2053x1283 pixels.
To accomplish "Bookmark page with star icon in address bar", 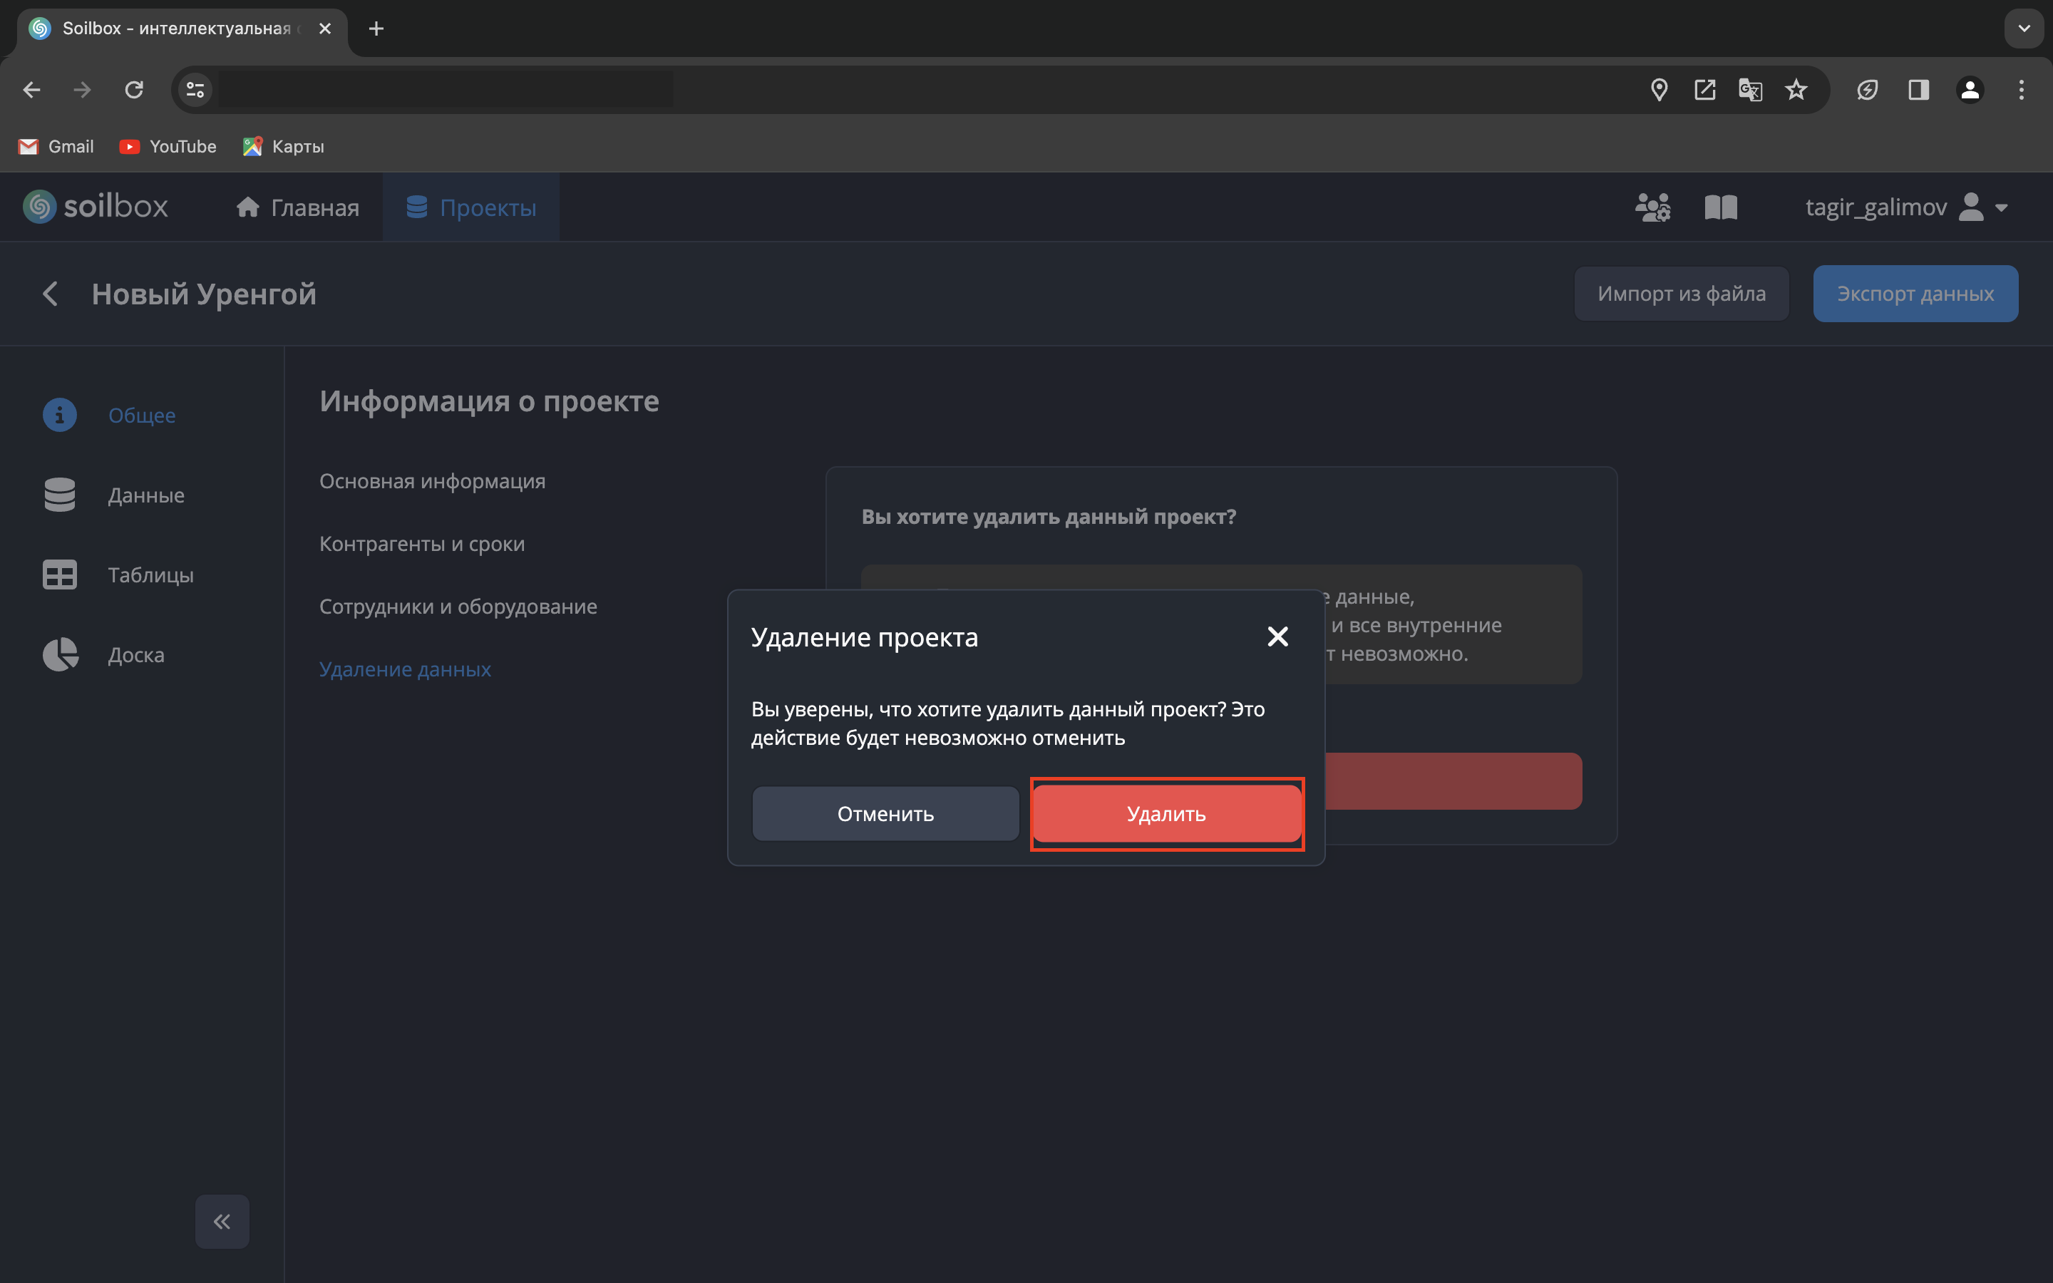I will click(x=1796, y=90).
